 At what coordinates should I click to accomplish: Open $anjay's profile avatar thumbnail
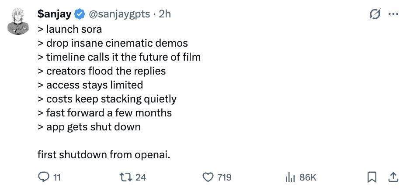pyautogui.click(x=18, y=21)
